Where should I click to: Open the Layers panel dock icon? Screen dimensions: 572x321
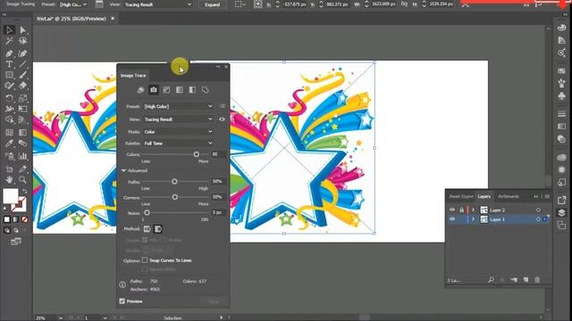click(562, 213)
